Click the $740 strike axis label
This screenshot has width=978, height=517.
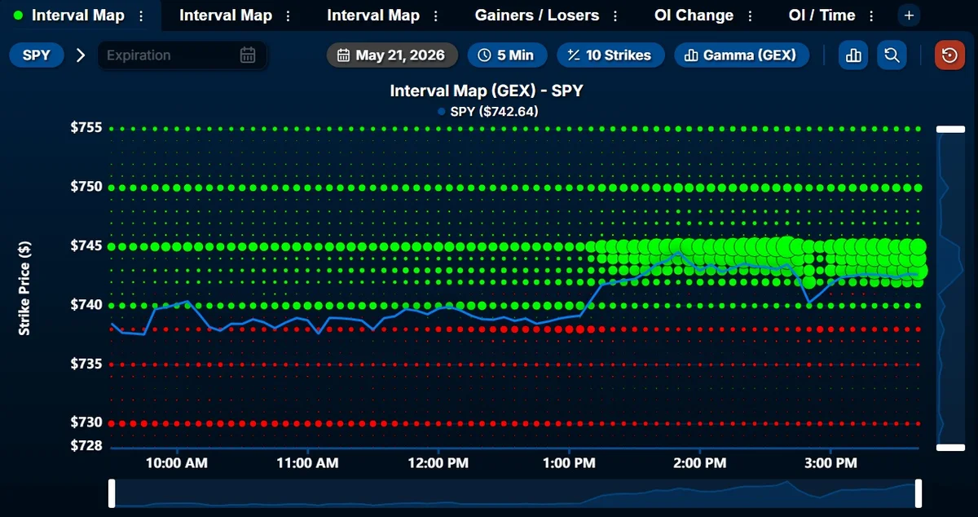tap(86, 305)
